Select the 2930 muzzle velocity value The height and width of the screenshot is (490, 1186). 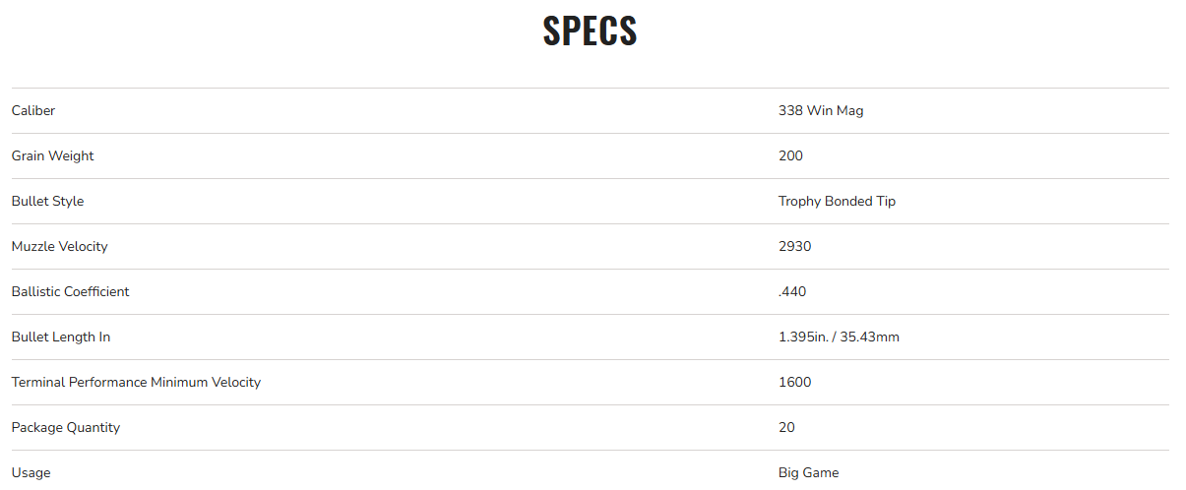click(794, 247)
